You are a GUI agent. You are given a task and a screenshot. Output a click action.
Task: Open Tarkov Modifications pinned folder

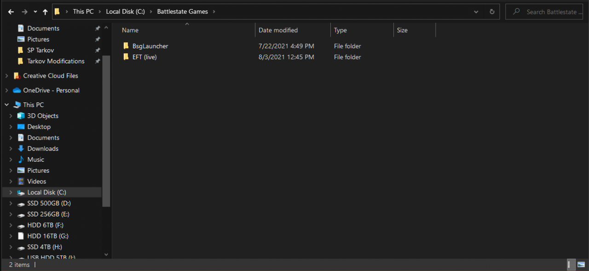pos(56,61)
